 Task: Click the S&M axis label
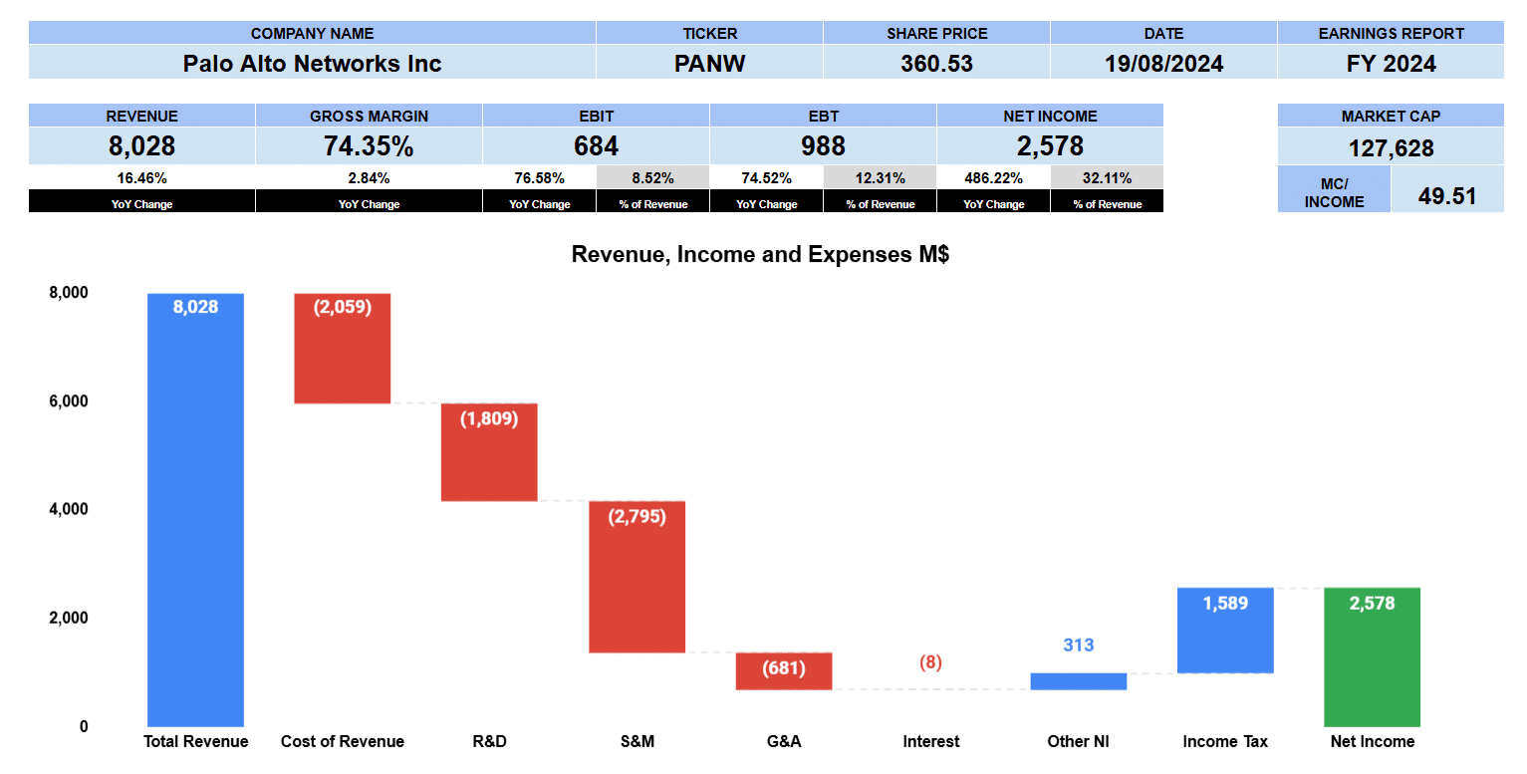[x=636, y=742]
